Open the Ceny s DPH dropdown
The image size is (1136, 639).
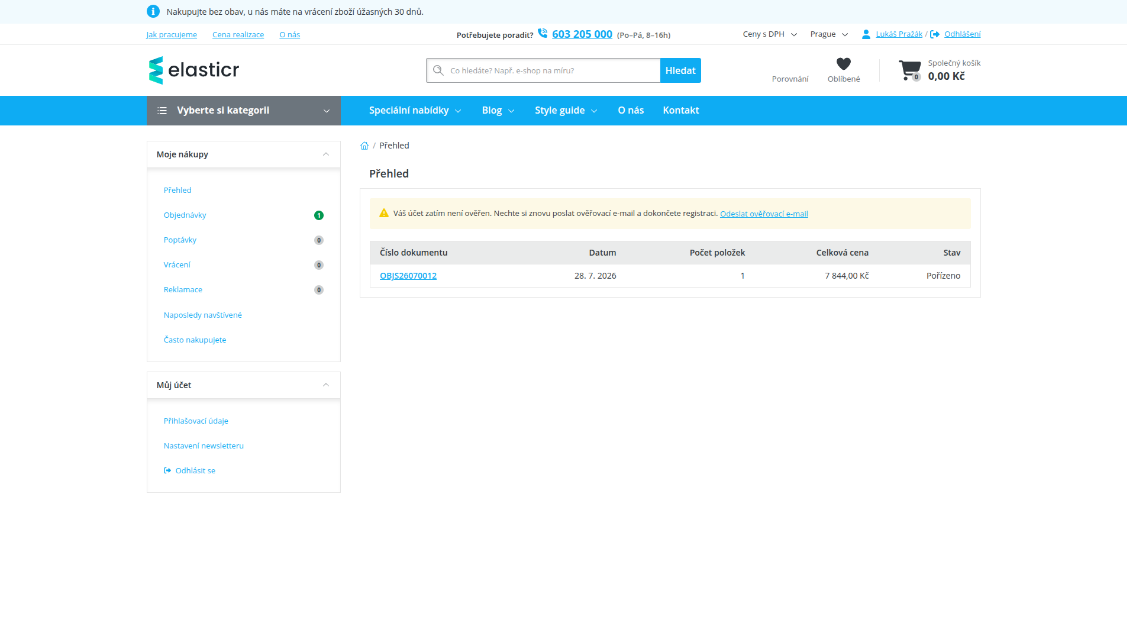pos(770,34)
